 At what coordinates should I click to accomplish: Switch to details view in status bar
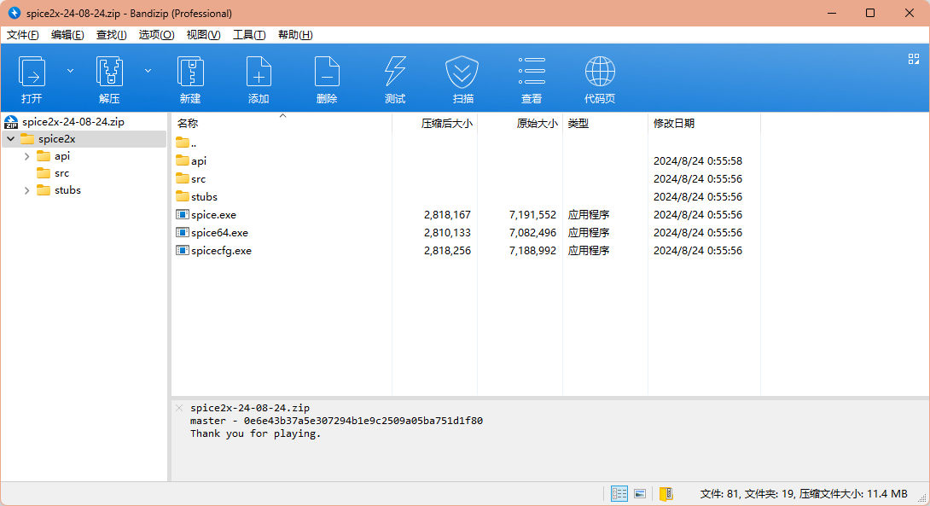tap(619, 494)
